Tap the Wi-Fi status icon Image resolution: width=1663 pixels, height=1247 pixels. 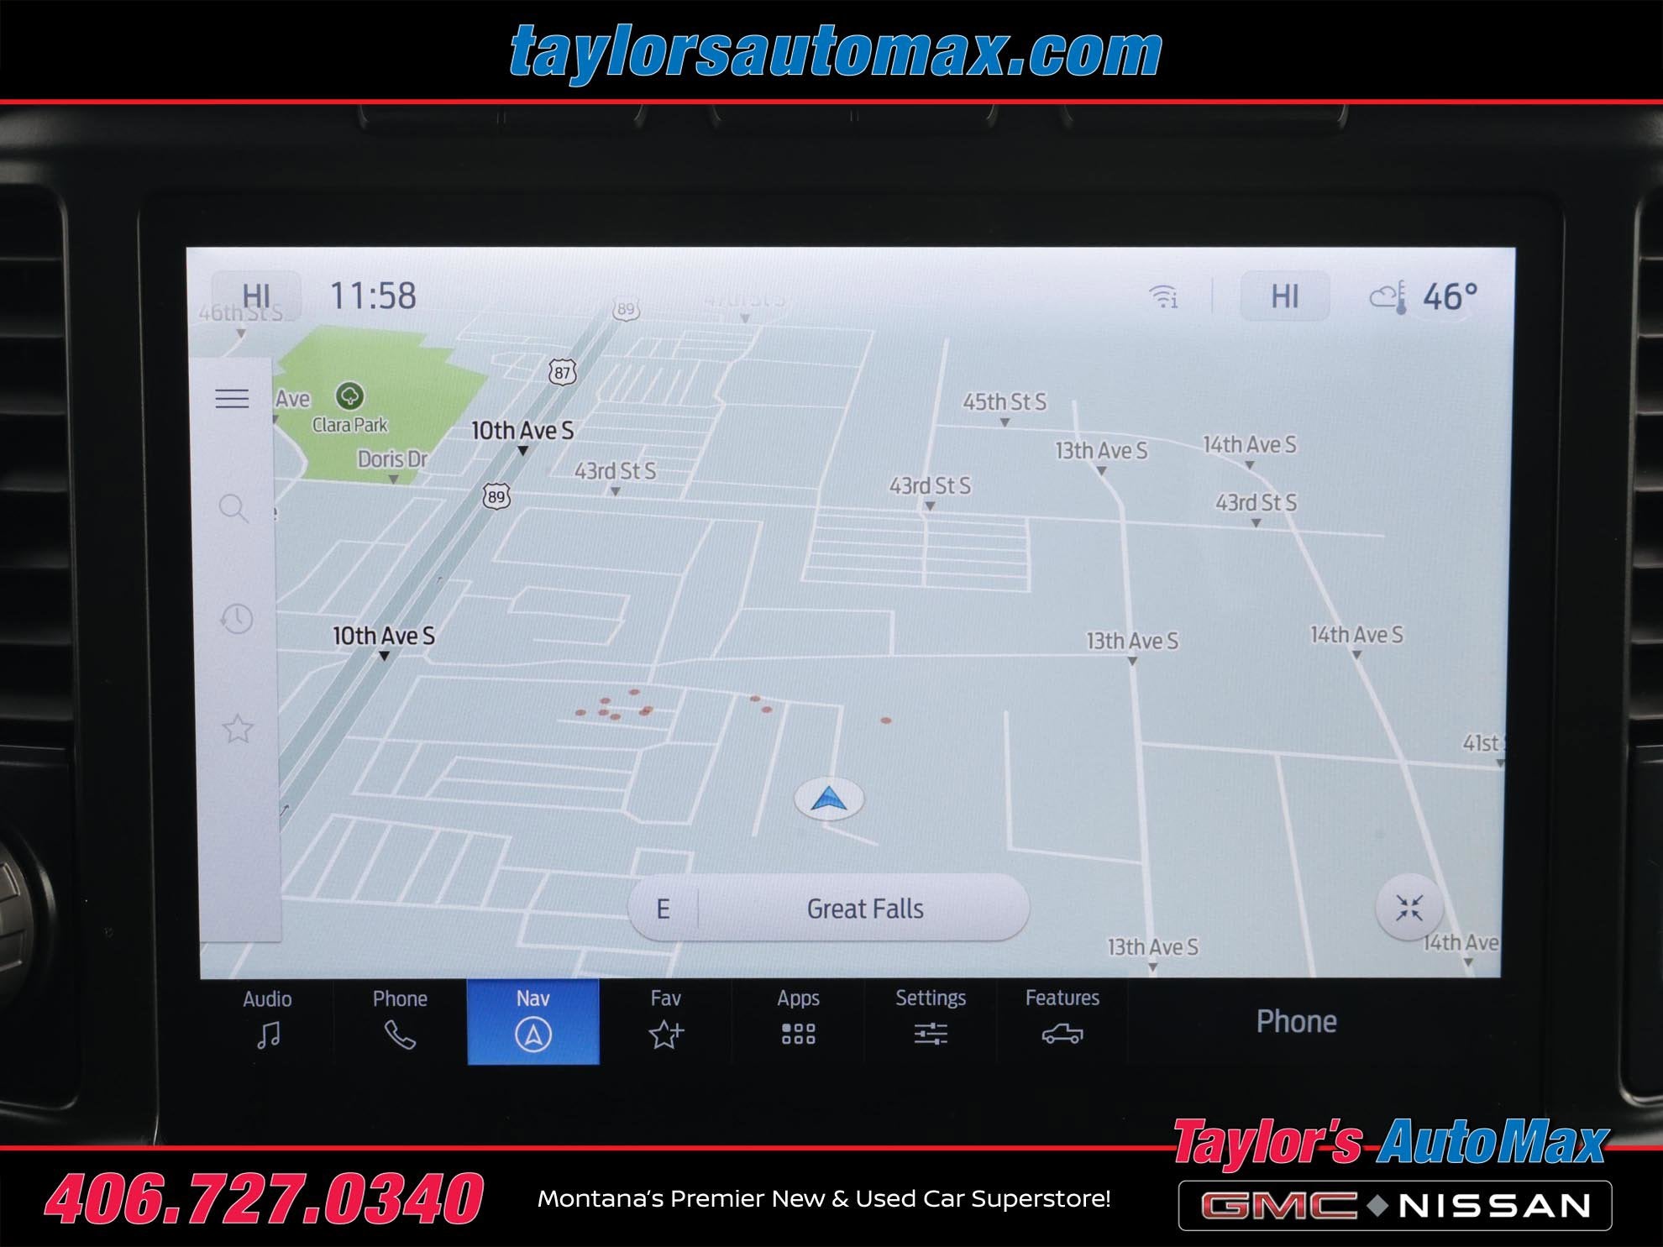pyautogui.click(x=1163, y=296)
